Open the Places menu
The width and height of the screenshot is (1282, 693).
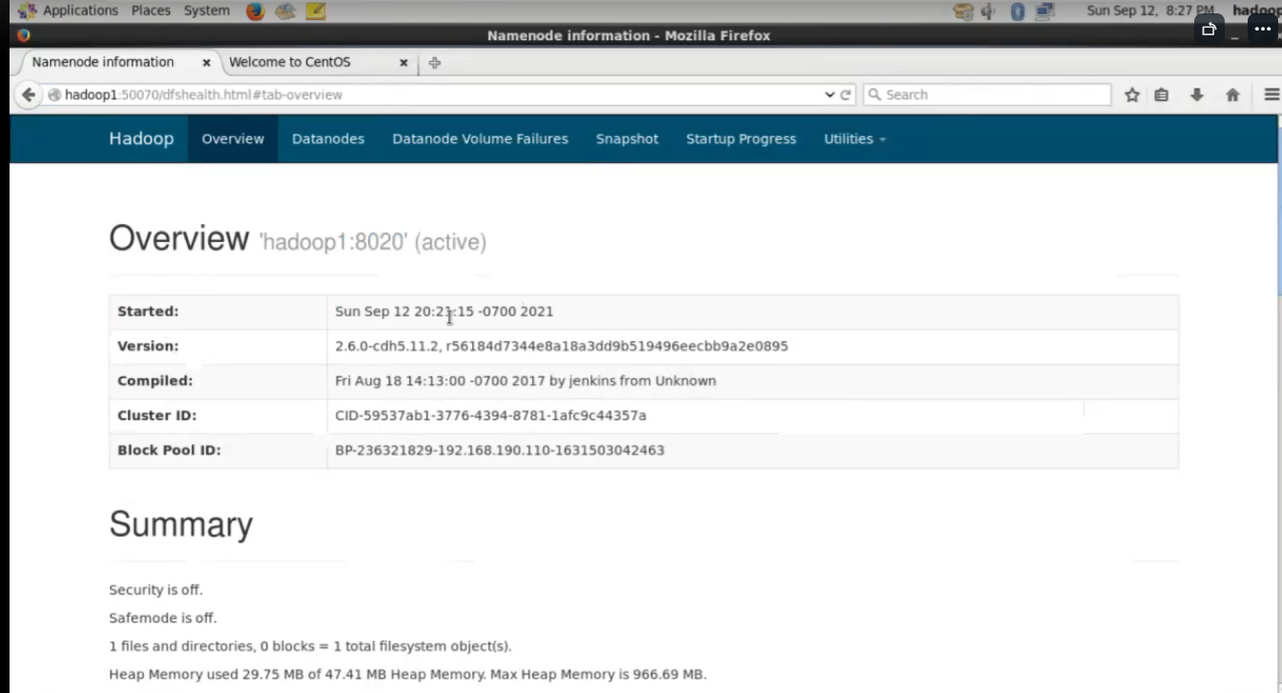click(x=151, y=10)
